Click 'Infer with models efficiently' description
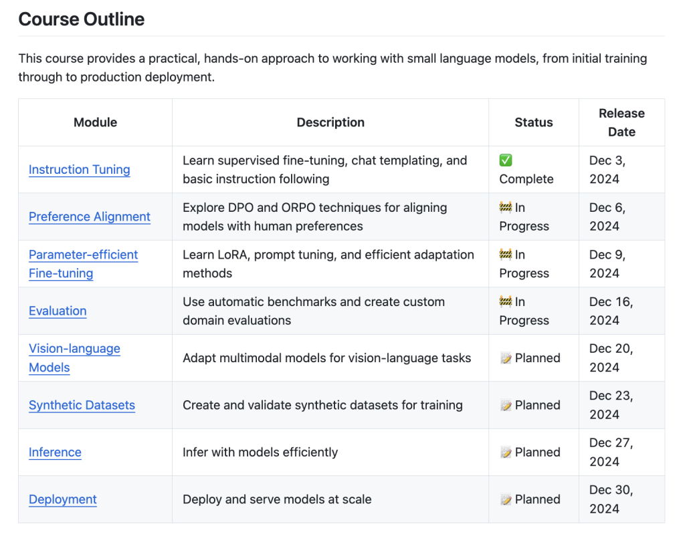This screenshot has width=685, height=536. point(260,452)
